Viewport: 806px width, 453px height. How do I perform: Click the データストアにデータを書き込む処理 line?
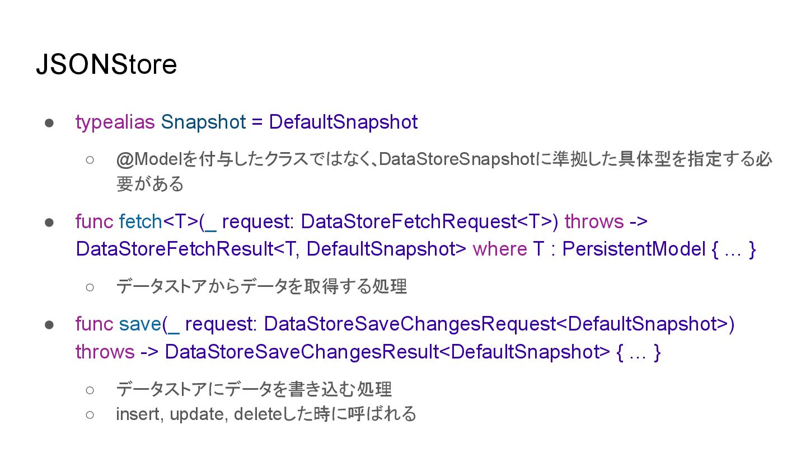tap(254, 389)
